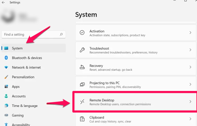Screen dimensions: 197x126
Task: Click the Bluetooth icon in sidebar
Action: [x=6, y=58]
